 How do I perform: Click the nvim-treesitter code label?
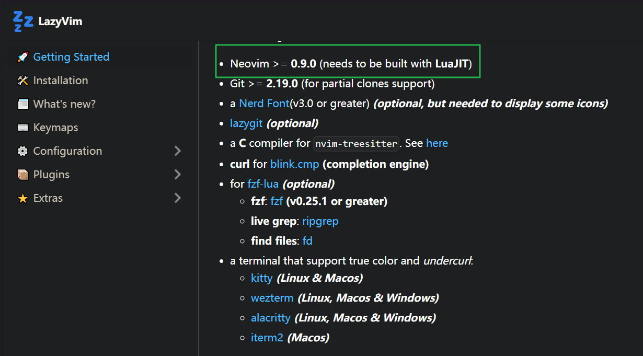click(357, 144)
